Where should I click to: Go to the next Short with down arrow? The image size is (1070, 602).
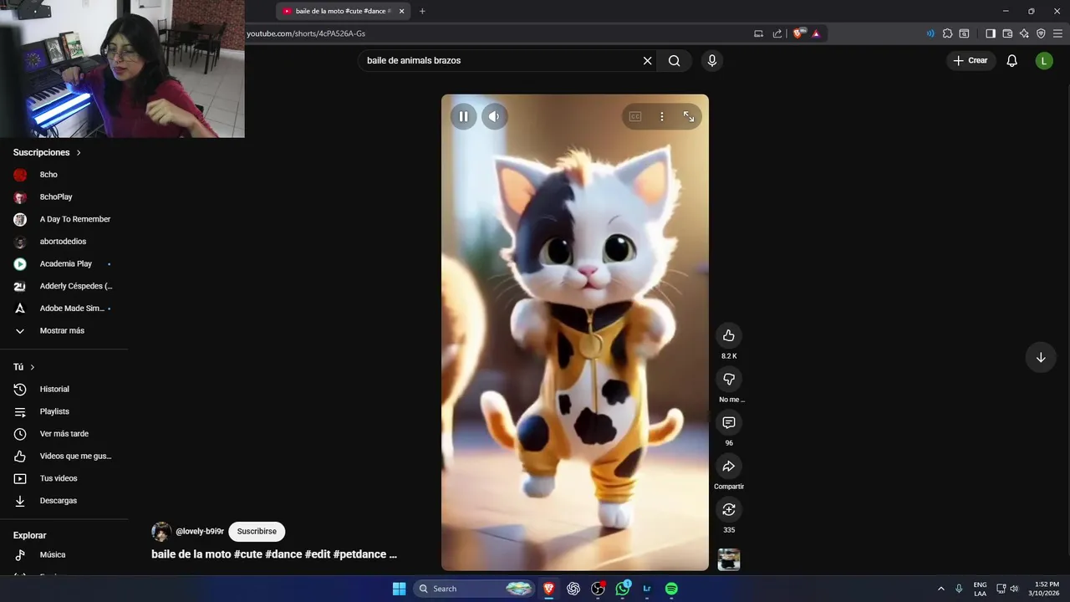coord(1041,357)
